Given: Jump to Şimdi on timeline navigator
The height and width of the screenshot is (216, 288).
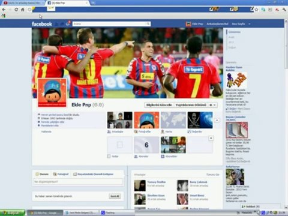Looking at the screenshot, I should [x=235, y=32].
